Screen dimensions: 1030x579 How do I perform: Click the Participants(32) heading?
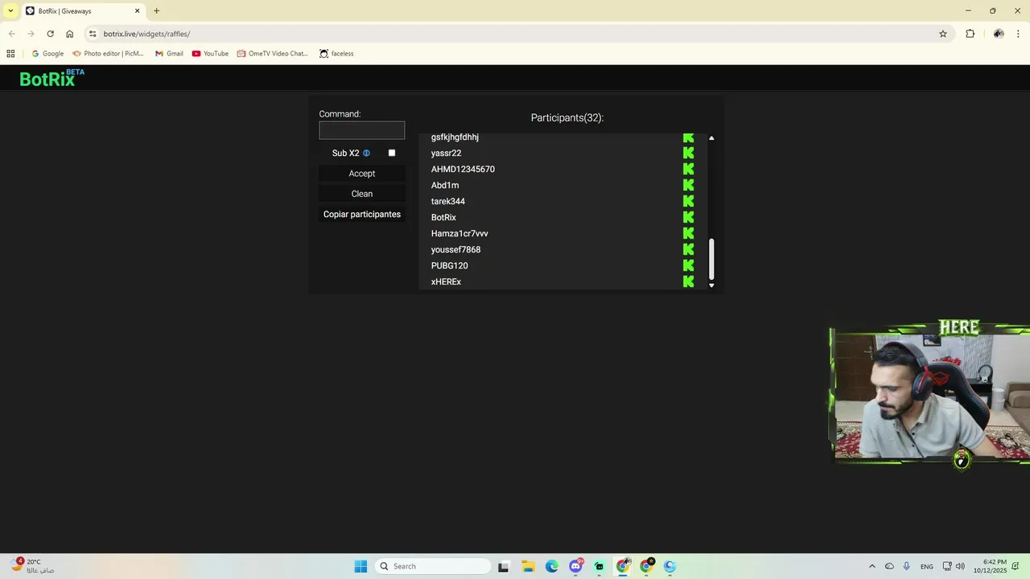pyautogui.click(x=567, y=117)
